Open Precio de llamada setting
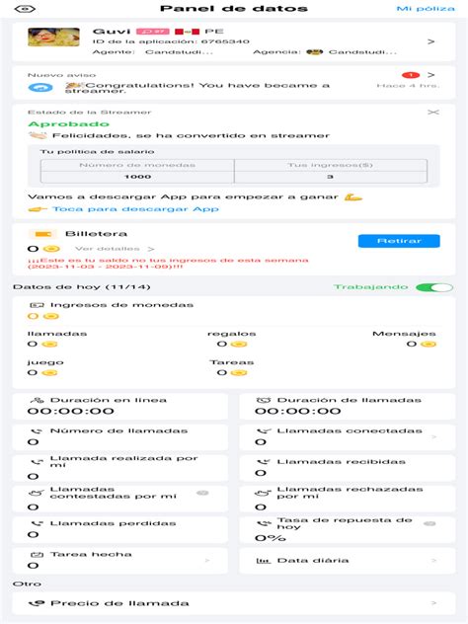468x624 pixels. [234, 603]
